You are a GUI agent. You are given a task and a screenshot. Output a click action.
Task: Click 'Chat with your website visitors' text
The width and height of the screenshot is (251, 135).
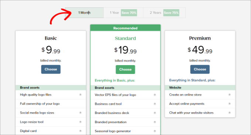(191, 113)
